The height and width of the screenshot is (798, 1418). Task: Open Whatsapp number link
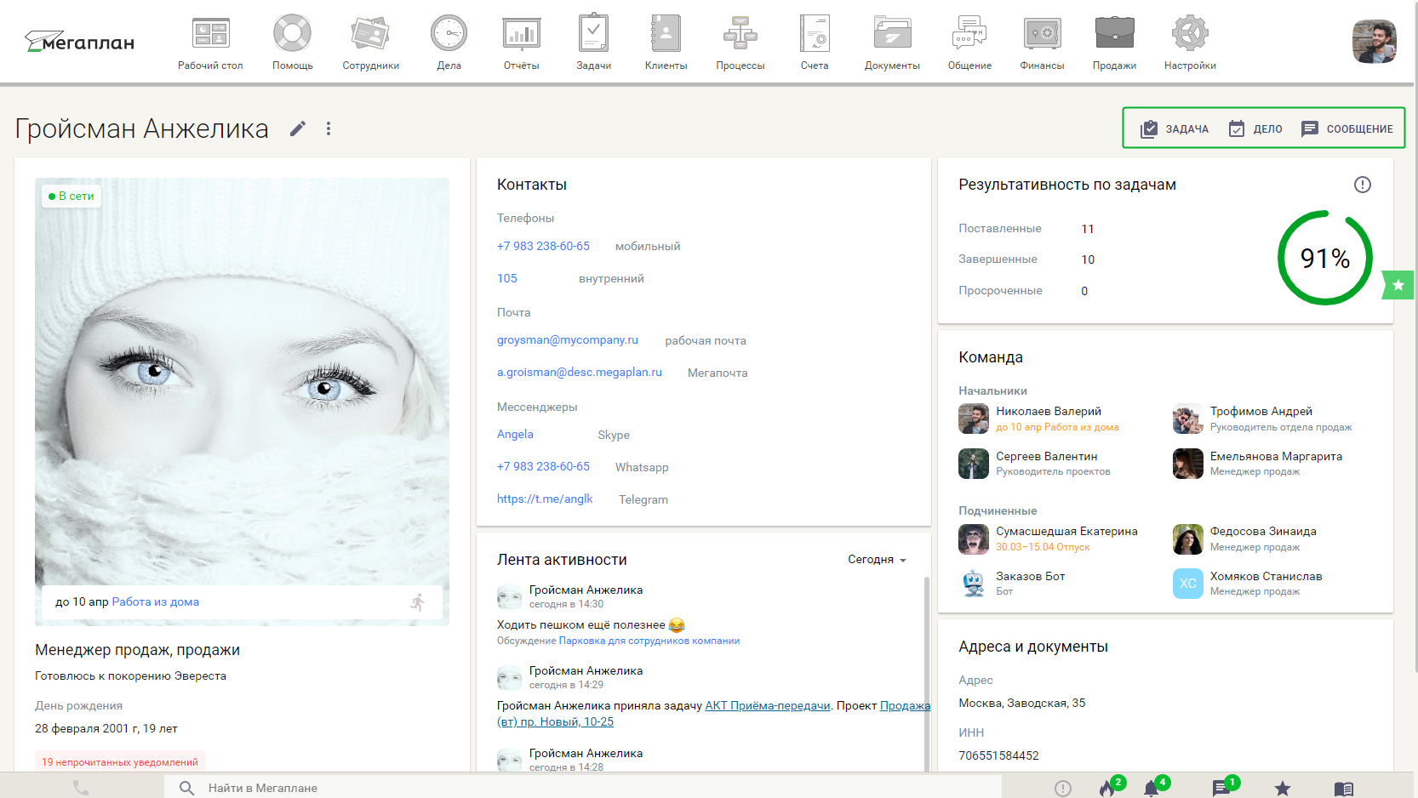pos(543,466)
